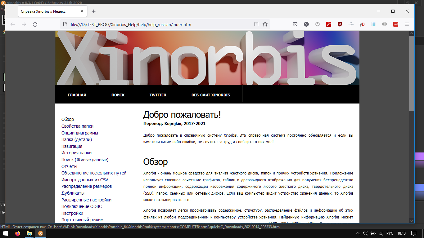Open the Отчеты link
The image size is (424, 238).
[69, 166]
